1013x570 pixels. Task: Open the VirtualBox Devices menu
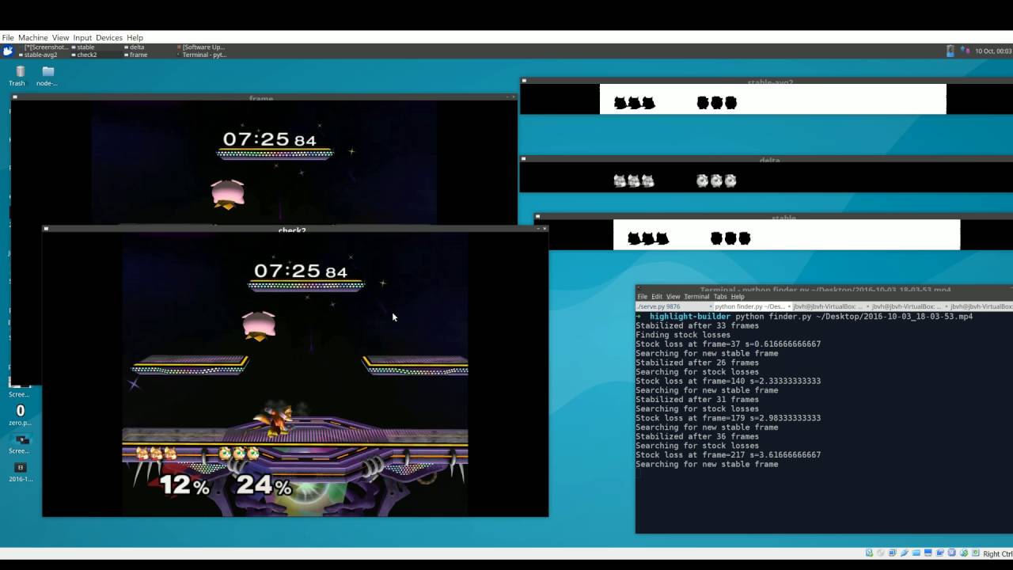pos(109,37)
